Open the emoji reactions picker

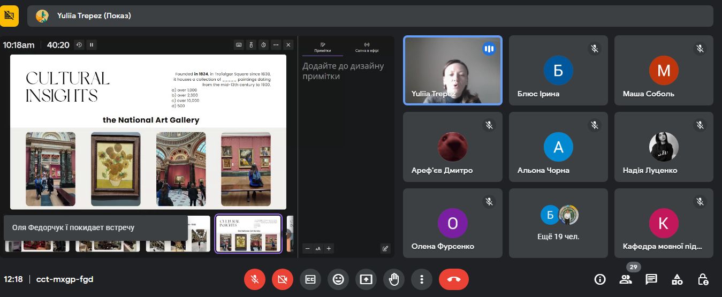pyautogui.click(x=338, y=279)
